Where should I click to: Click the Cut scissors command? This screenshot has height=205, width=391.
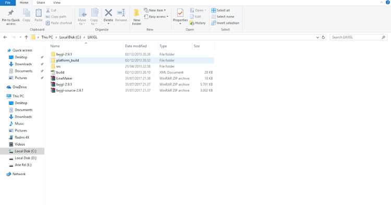[51, 10]
